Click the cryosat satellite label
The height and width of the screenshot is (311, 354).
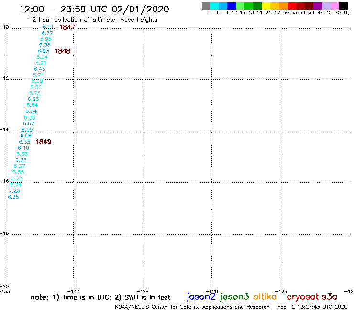(303, 297)
